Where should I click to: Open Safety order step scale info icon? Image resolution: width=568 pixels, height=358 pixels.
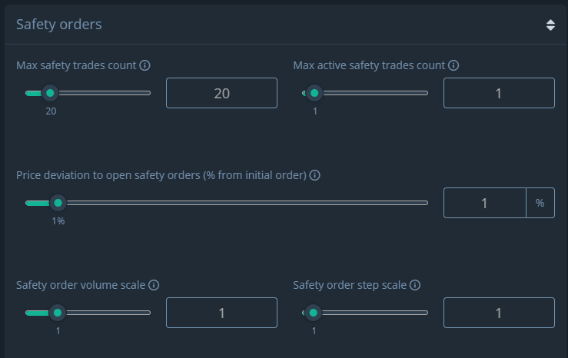click(x=415, y=285)
